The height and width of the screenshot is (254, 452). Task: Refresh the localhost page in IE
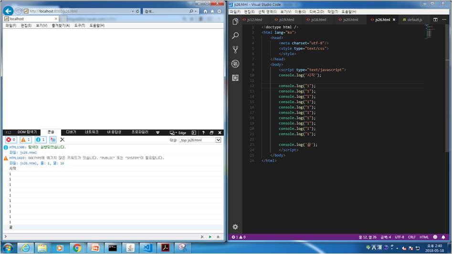point(137,11)
